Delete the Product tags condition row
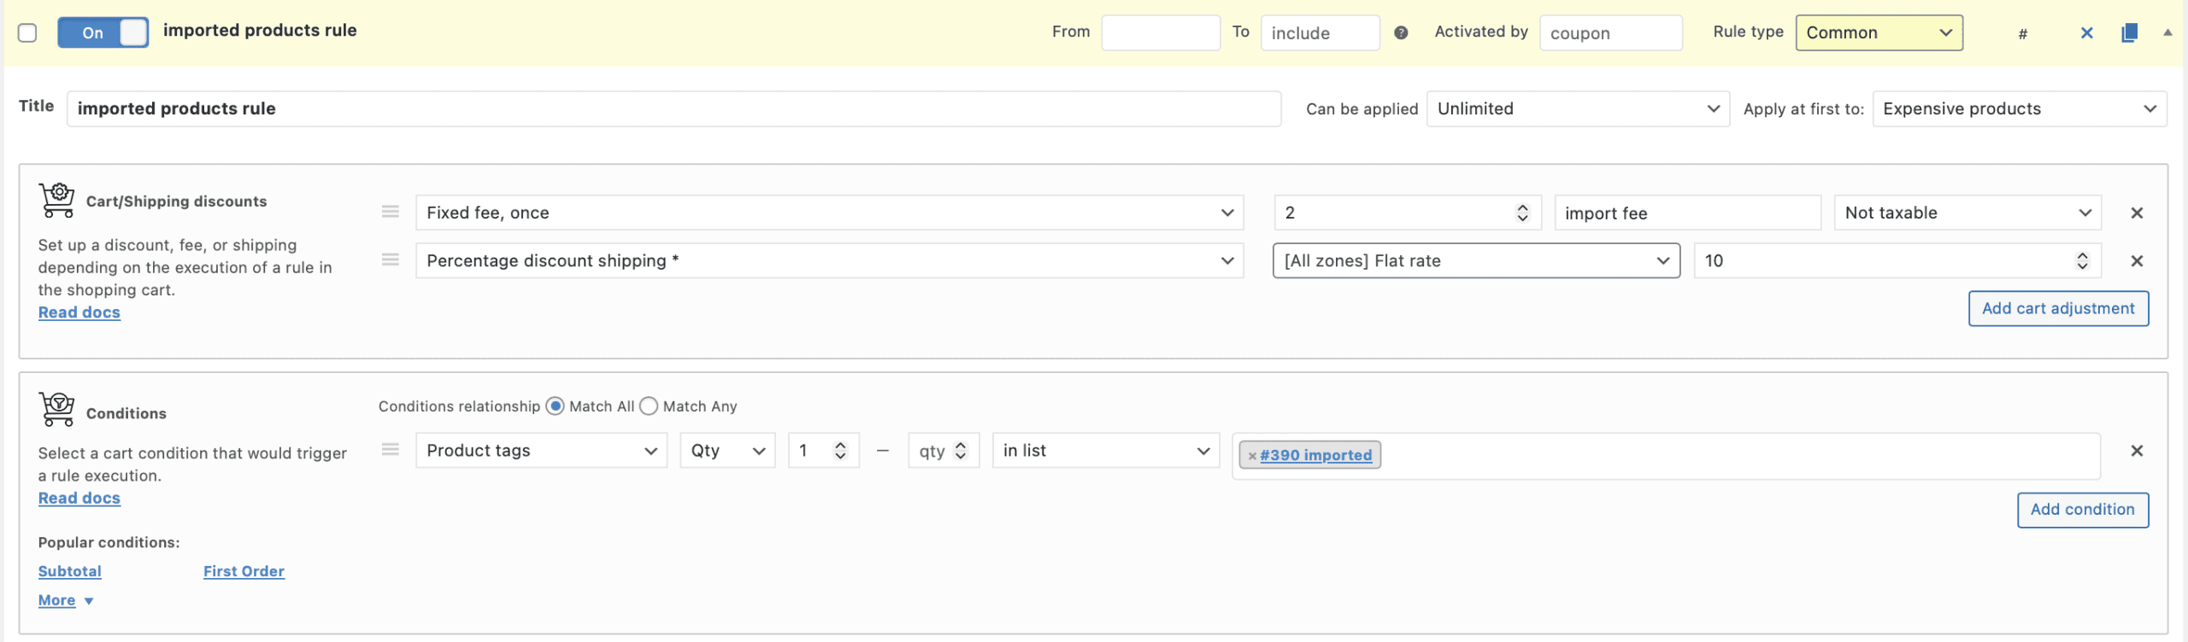The image size is (2188, 642). coord(2137,451)
